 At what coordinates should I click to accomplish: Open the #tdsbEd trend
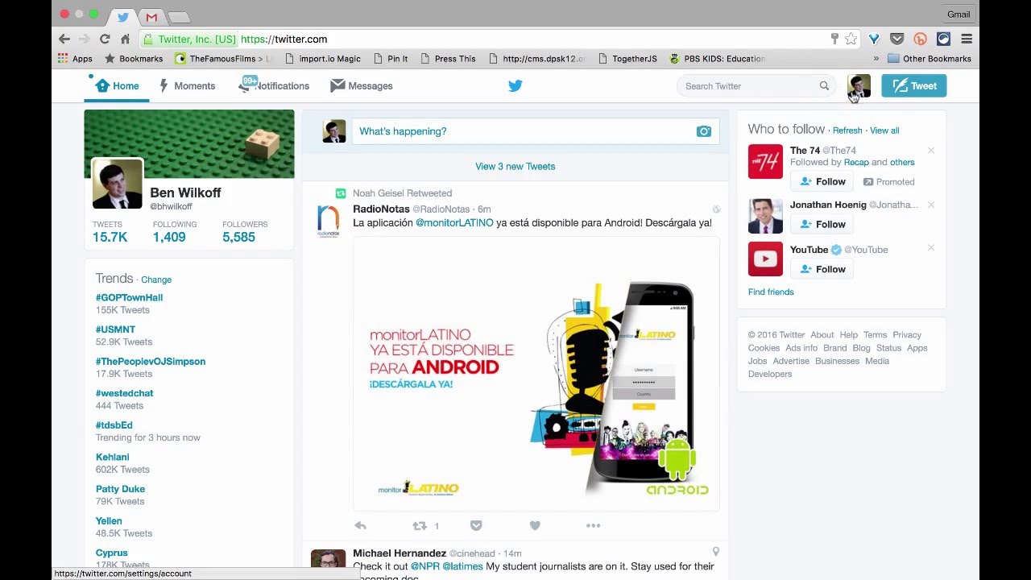click(114, 425)
